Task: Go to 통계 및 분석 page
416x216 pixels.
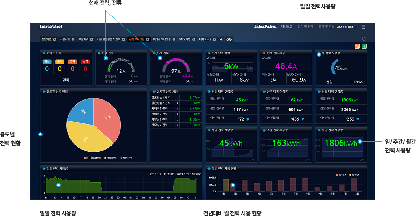Action: click(x=326, y=27)
